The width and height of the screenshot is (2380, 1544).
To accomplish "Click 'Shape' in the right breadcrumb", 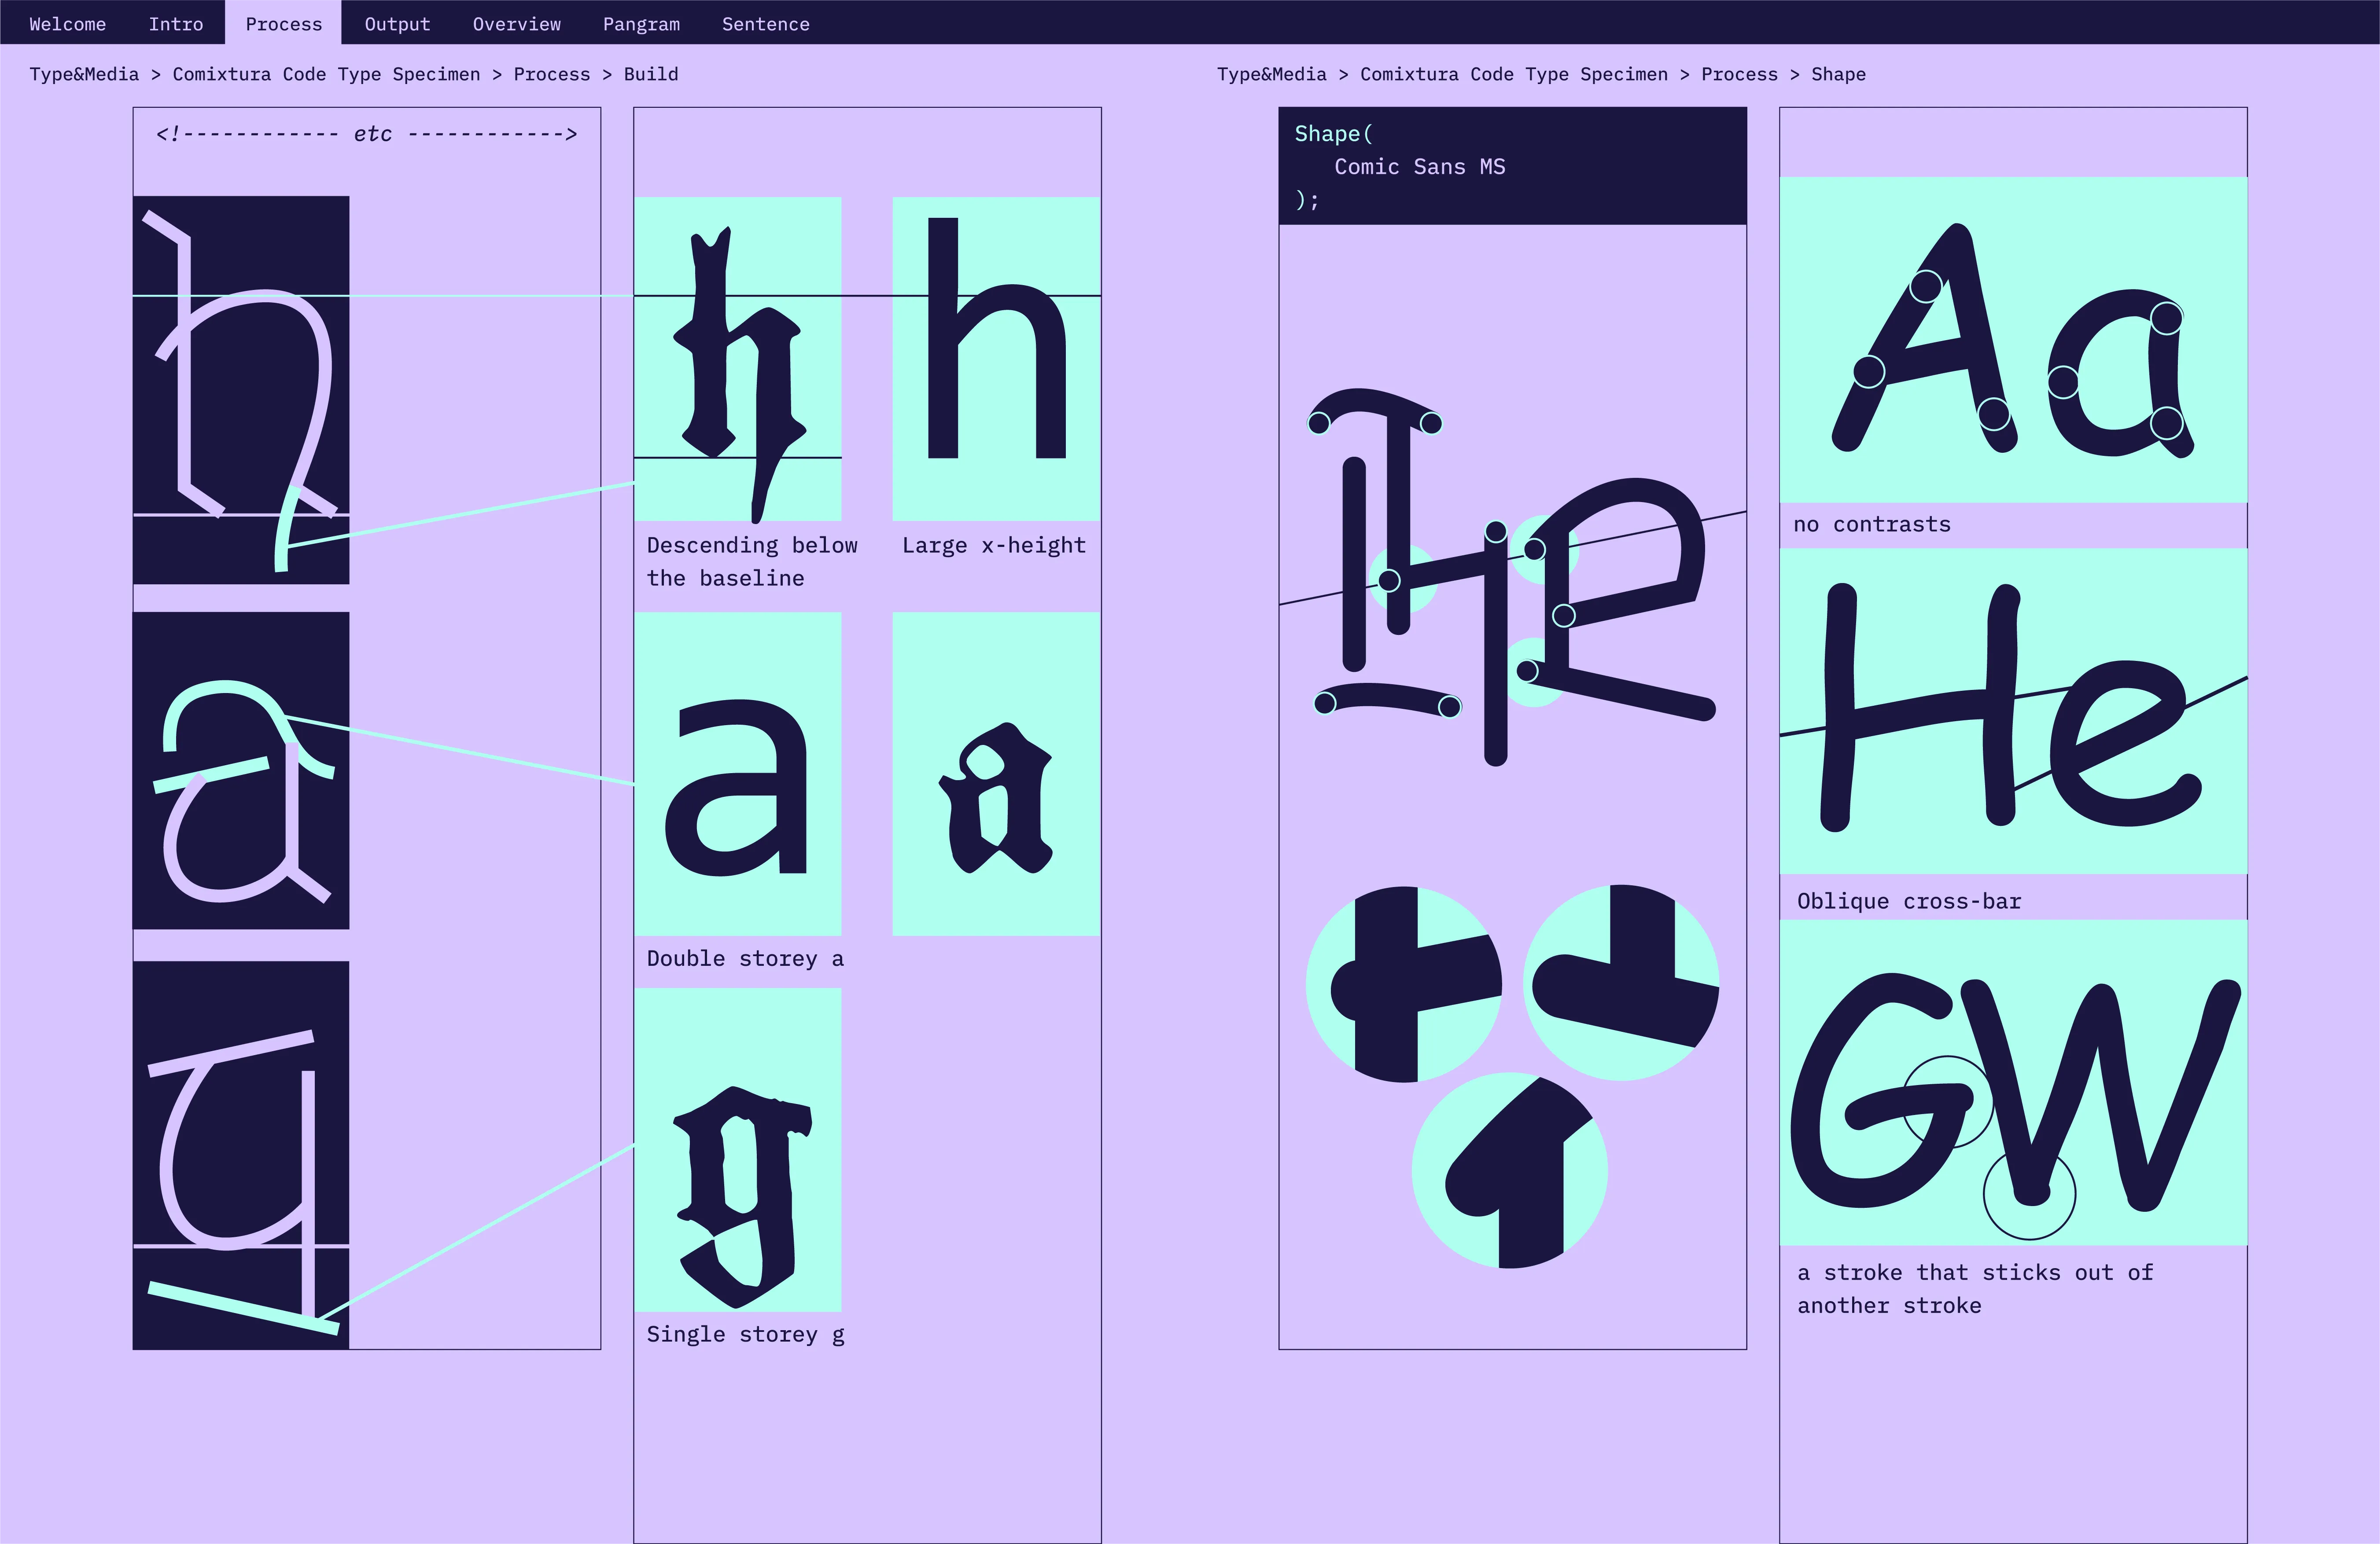I will point(1838,74).
